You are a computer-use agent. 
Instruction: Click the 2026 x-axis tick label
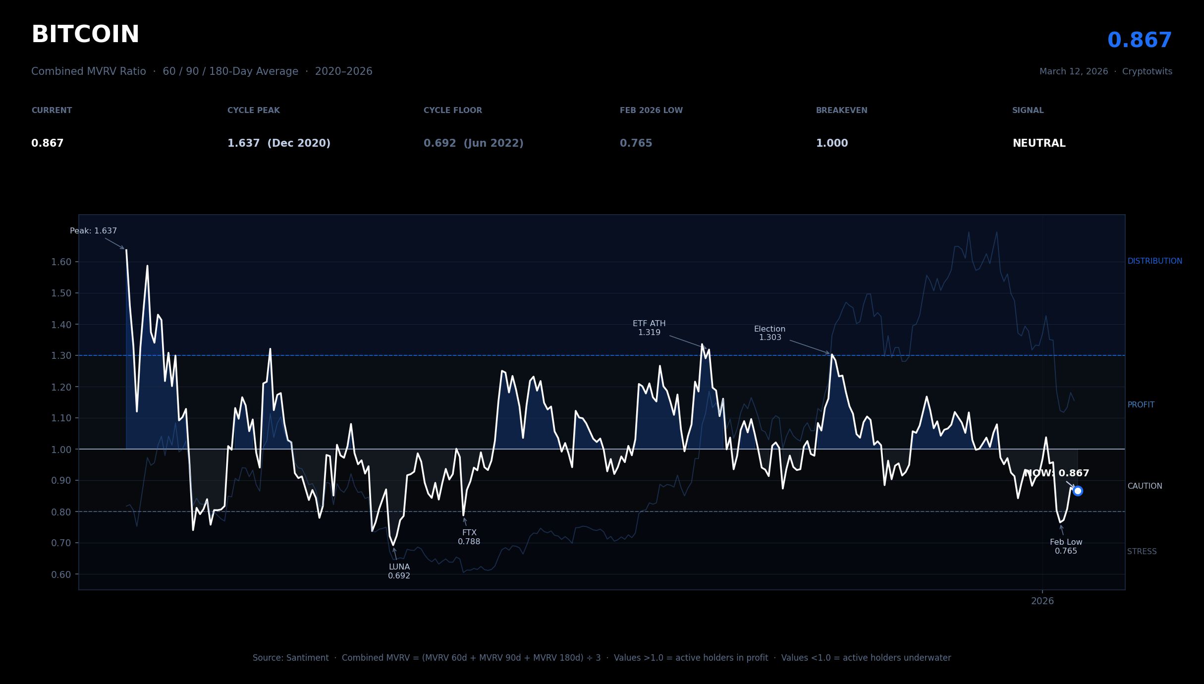coord(1042,601)
